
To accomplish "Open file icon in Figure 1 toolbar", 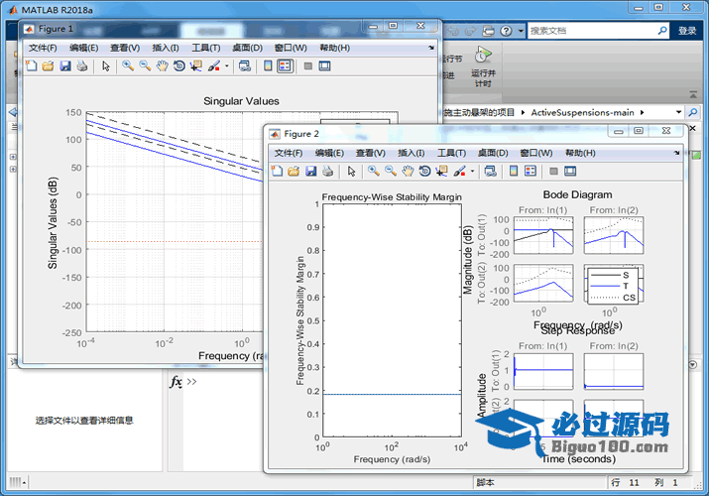I will 48,66.
